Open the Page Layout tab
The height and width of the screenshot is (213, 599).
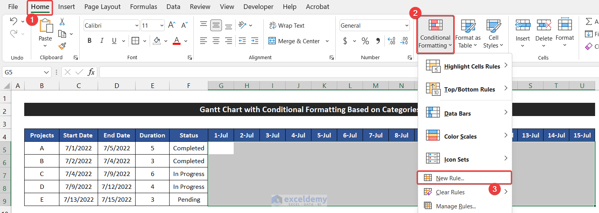tap(102, 7)
